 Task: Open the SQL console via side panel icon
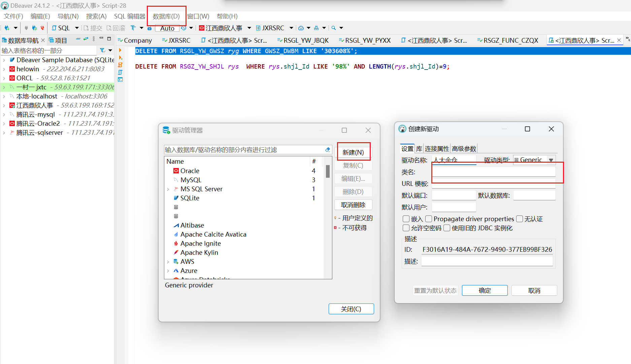[x=121, y=80]
